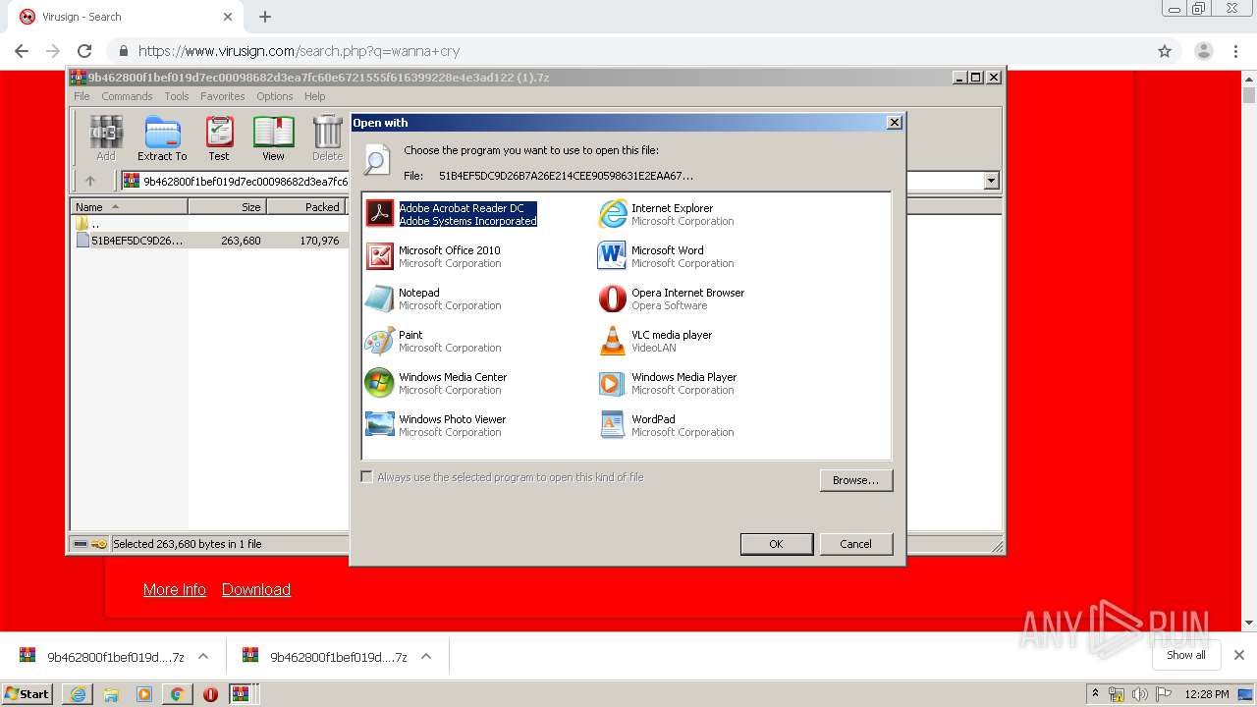
Task: Click WinRAR Add toolbar icon
Action: coord(106,138)
